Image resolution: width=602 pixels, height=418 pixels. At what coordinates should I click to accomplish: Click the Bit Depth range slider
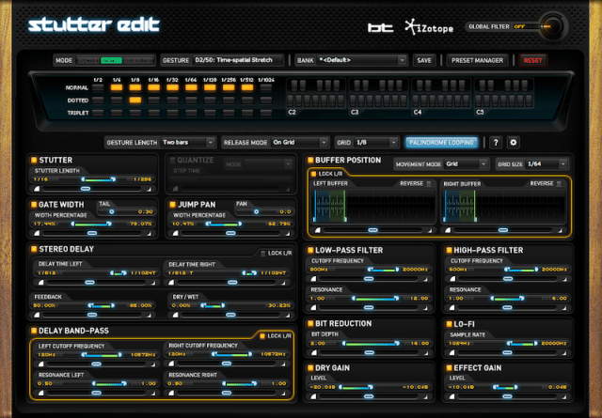(372, 343)
